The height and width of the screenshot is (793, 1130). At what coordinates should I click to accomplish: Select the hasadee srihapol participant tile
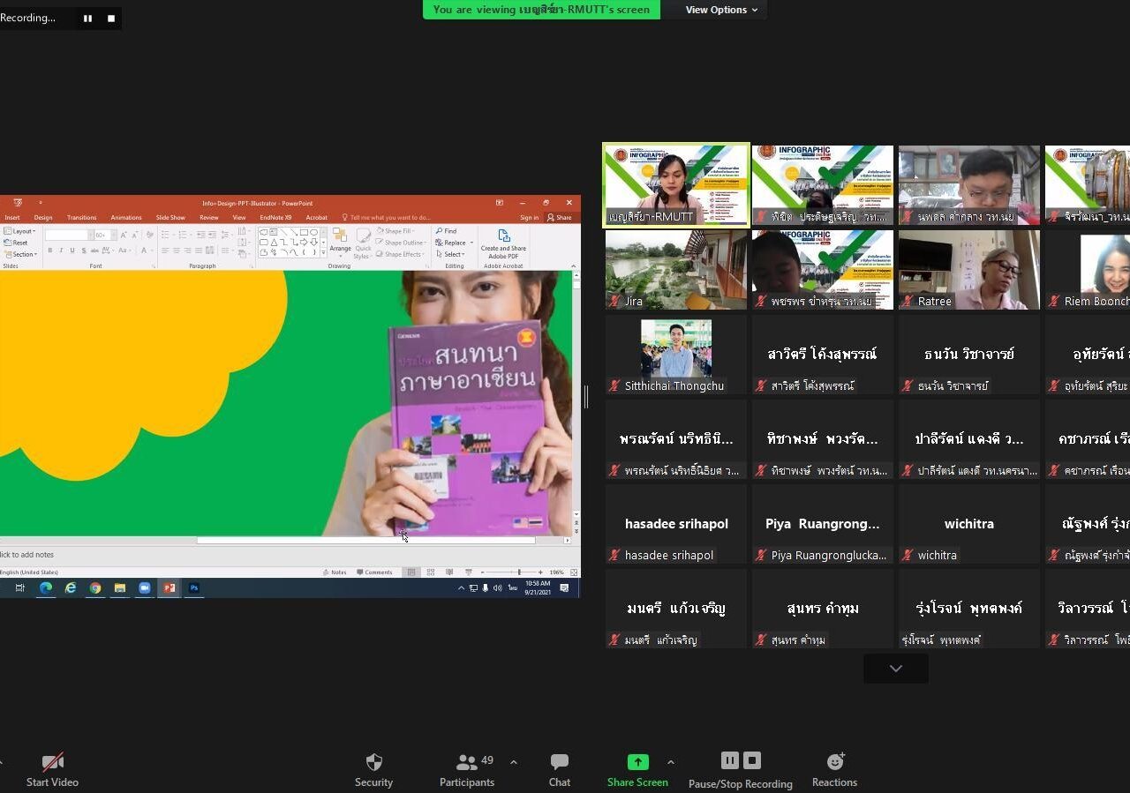point(676,524)
